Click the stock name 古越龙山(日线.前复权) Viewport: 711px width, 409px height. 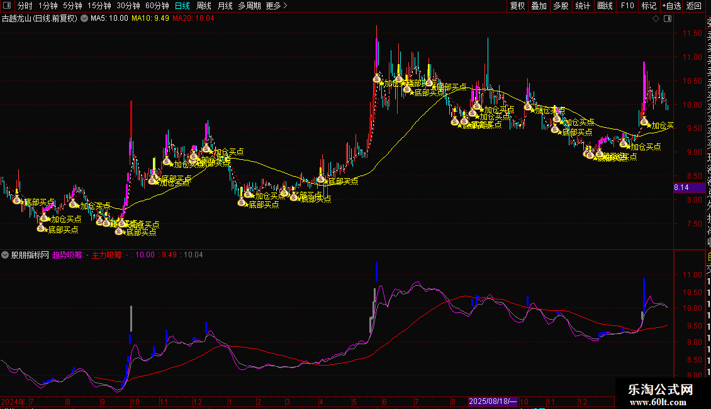(40, 19)
